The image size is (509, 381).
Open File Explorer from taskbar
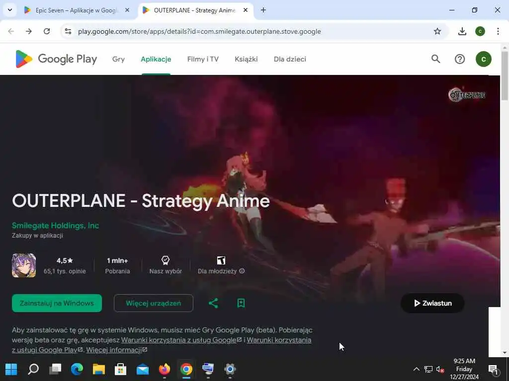pos(99,369)
